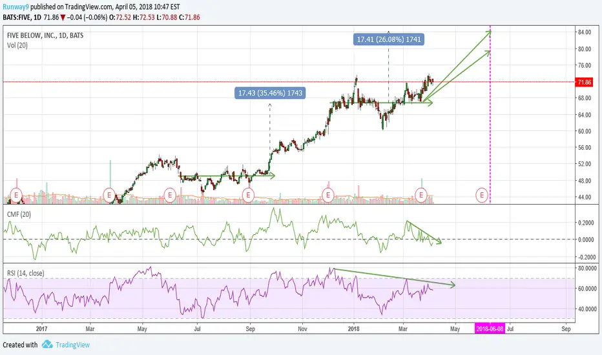This screenshot has width=602, height=355.
Task: Click the 0.2000 CMF axis label
Action: pos(586,223)
